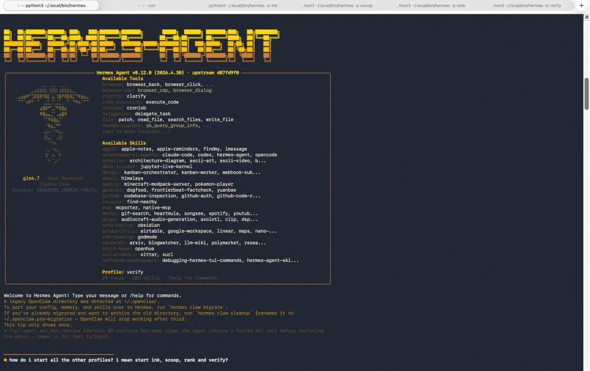The width and height of the screenshot is (590, 371).
Task: Click the '/Users/jose' path text
Action: coord(55,184)
